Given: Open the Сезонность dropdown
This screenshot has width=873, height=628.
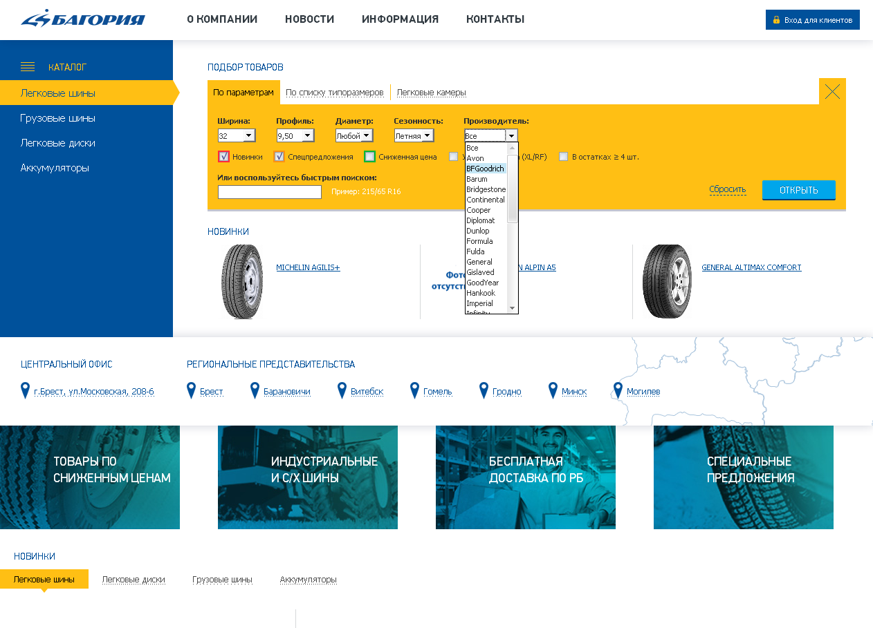Looking at the screenshot, I should pos(414,135).
